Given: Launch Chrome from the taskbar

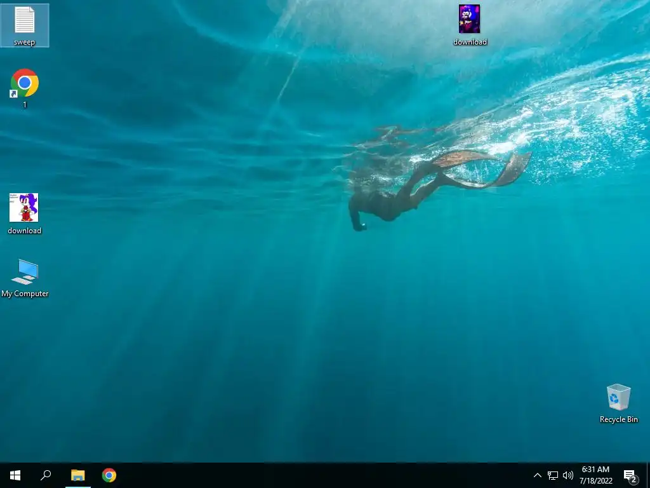Looking at the screenshot, I should click(x=109, y=475).
